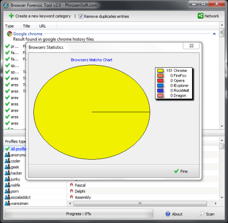Open the About dialog
The width and height of the screenshot is (228, 223).
point(174,214)
